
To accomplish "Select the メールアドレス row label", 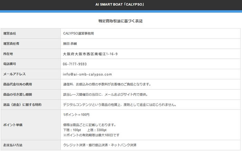I will 14,74.
